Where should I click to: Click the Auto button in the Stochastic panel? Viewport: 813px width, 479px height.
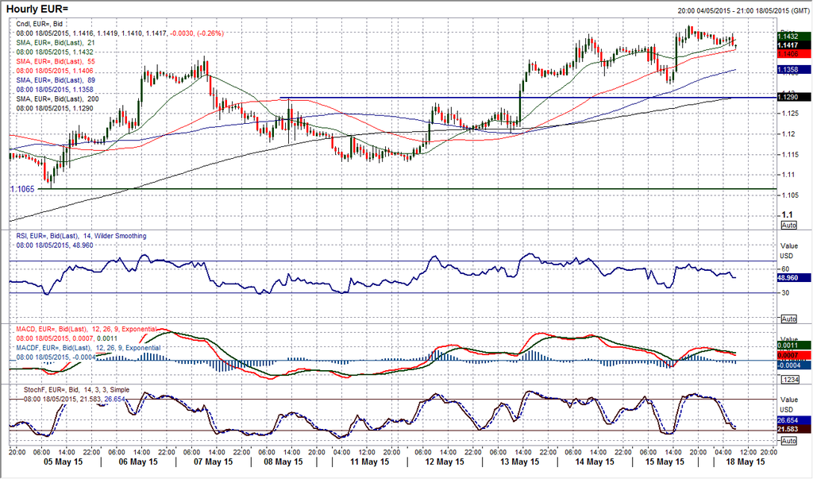[x=788, y=441]
